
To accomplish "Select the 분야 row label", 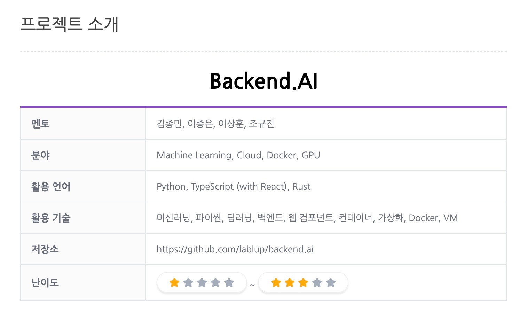I will (40, 155).
